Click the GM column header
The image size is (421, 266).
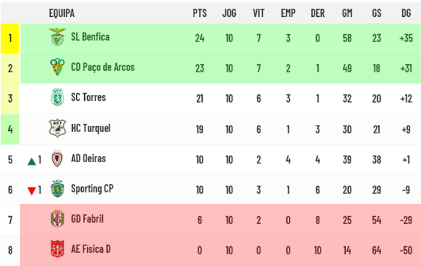[347, 13]
